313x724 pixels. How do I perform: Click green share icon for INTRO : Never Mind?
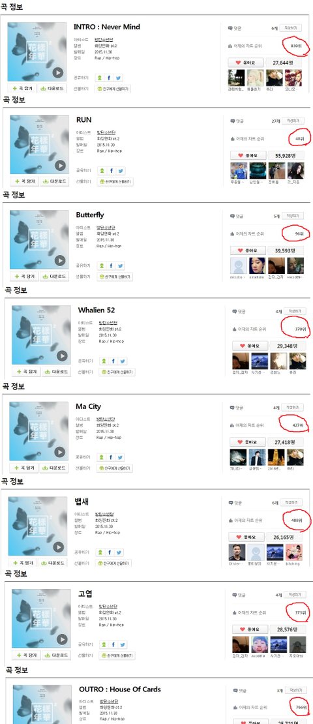tap(99, 78)
